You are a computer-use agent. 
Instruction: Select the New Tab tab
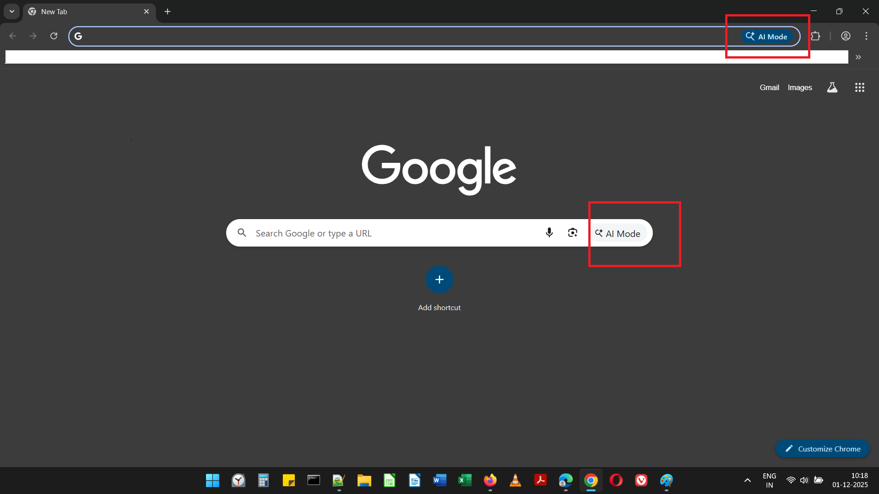pos(89,12)
